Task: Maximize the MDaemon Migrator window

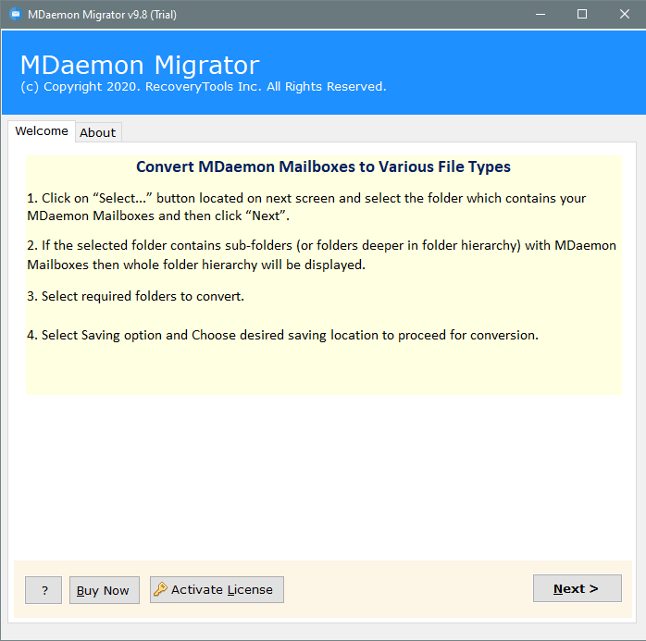Action: click(x=582, y=15)
